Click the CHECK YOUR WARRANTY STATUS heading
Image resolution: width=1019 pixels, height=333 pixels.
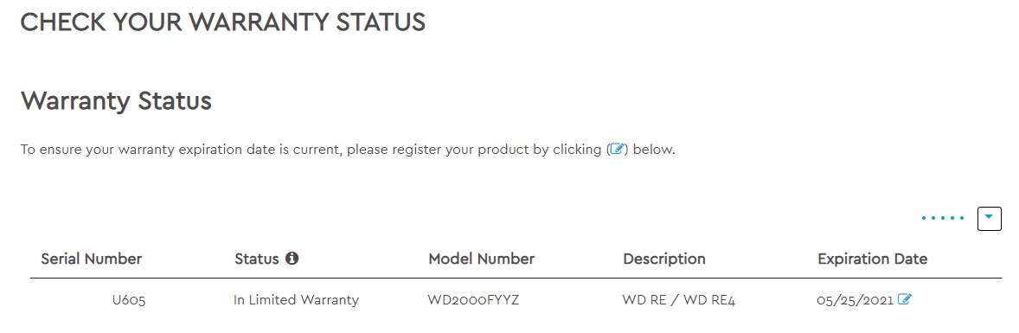[x=223, y=22]
